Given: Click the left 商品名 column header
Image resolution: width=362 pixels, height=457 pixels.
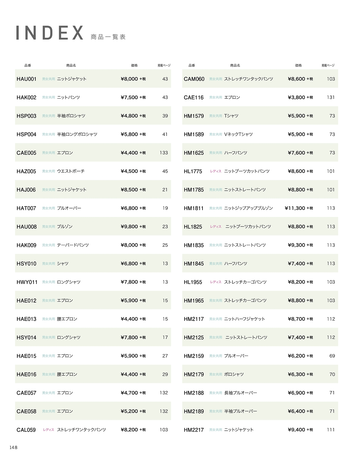Looking at the screenshot, I should [71, 66].
